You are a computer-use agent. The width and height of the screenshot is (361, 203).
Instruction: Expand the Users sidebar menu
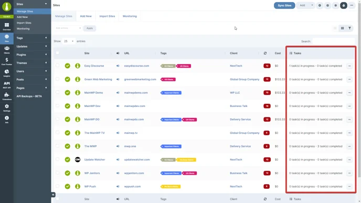coord(32,71)
